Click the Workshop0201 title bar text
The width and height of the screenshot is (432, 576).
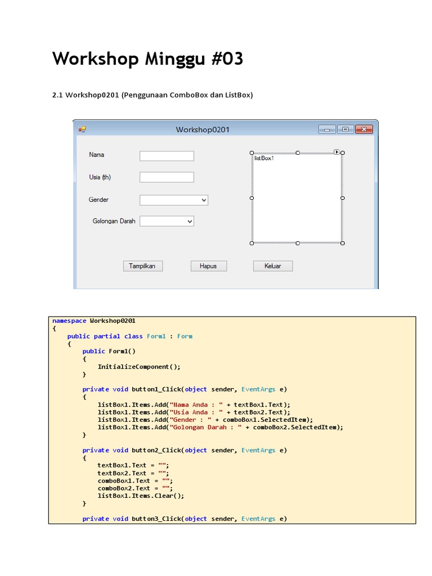pyautogui.click(x=202, y=129)
